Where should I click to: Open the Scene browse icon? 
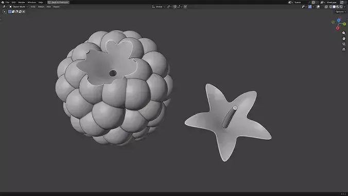tap(291, 2)
